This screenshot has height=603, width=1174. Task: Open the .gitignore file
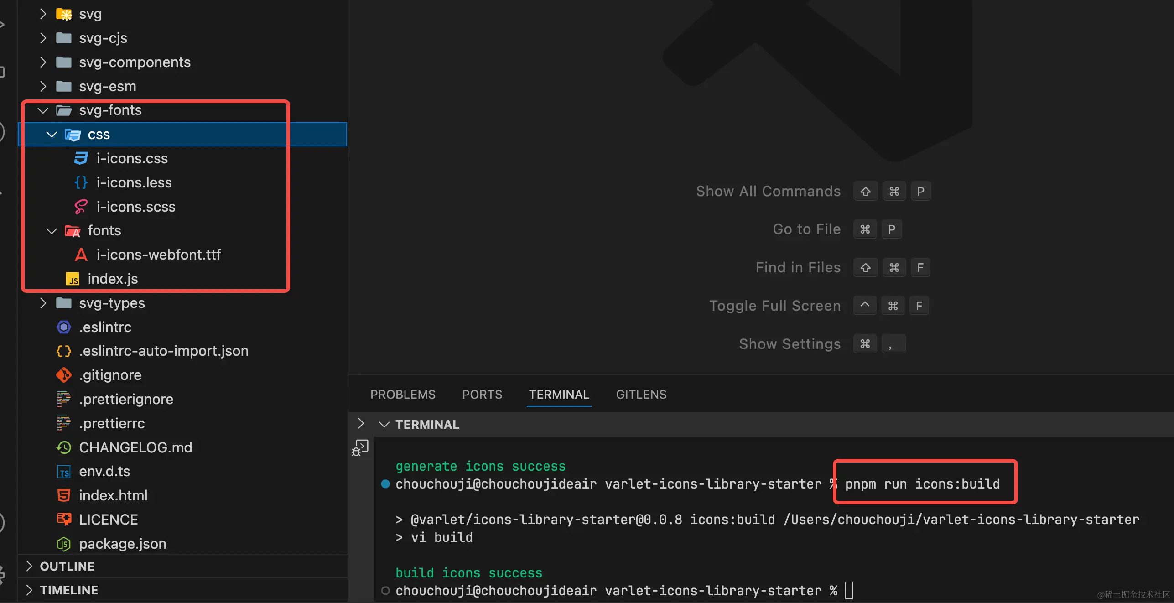point(110,375)
